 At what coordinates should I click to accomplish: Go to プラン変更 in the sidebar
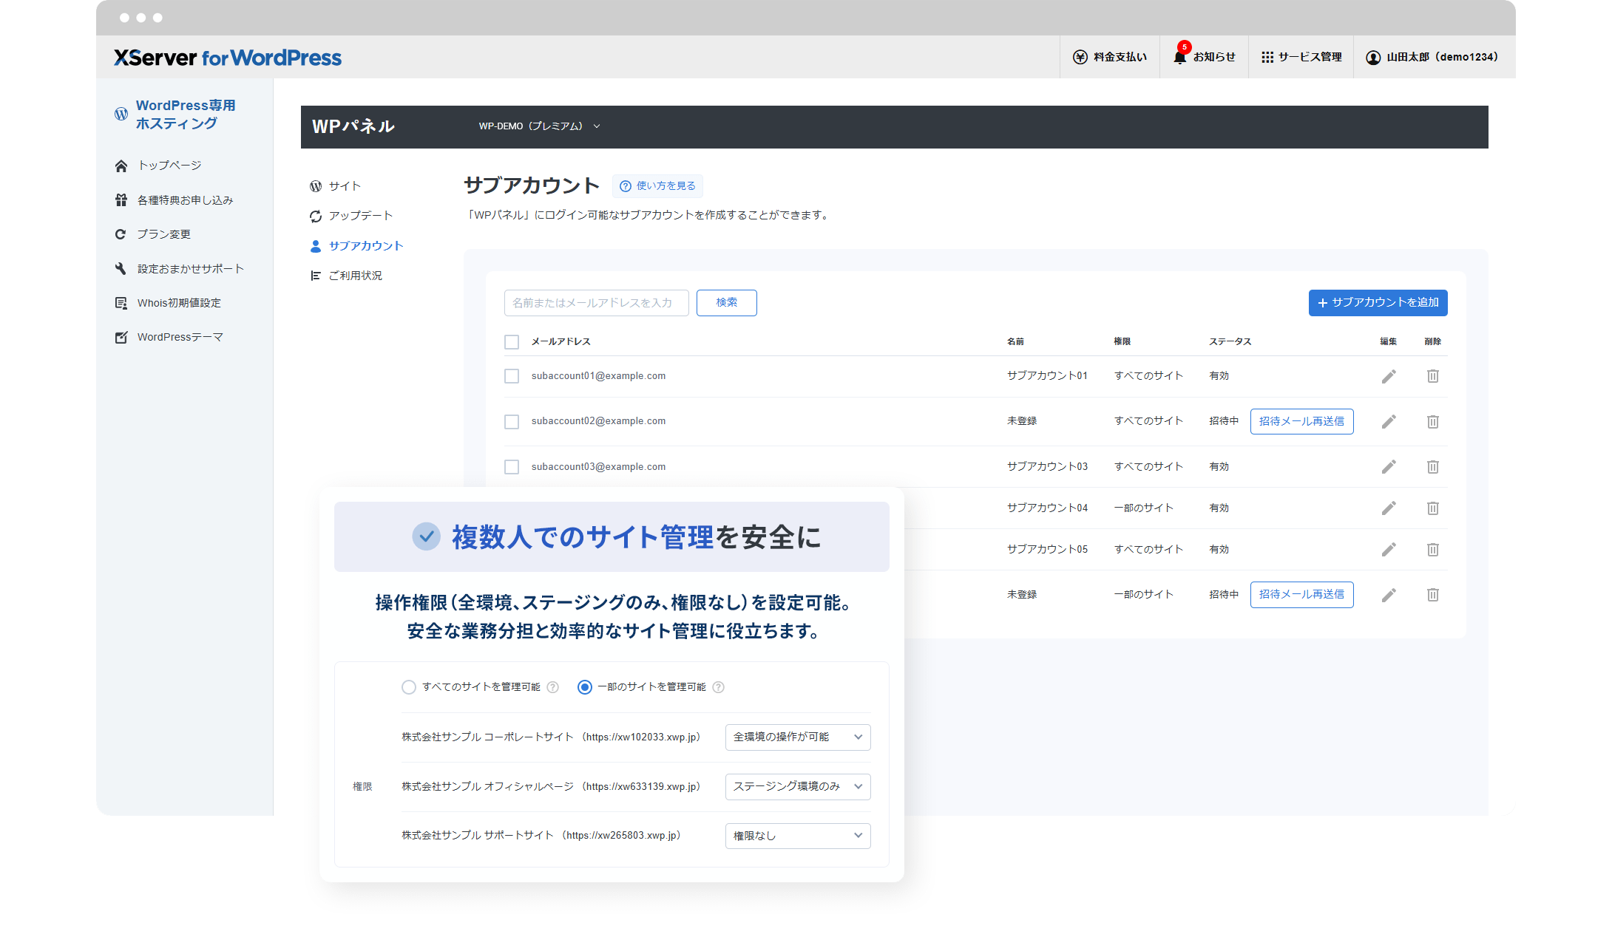tap(163, 234)
